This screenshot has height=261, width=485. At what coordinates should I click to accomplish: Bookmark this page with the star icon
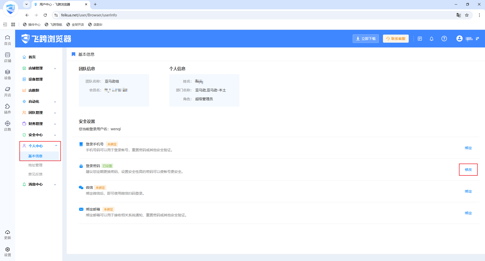pos(467,15)
